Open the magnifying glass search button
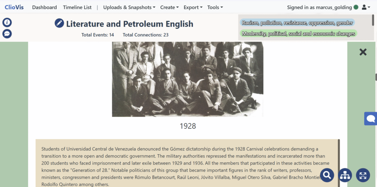 click(327, 175)
